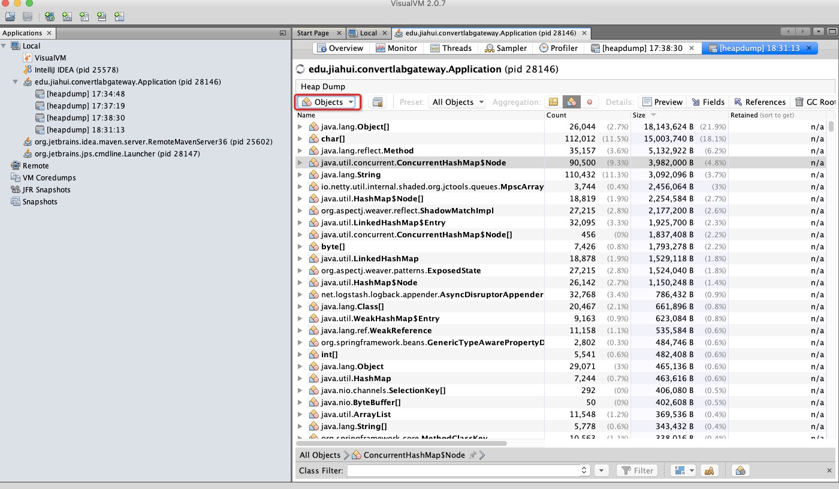Open the heapdump 17:38:30 tab
This screenshot has height=489, width=839.
[x=642, y=48]
